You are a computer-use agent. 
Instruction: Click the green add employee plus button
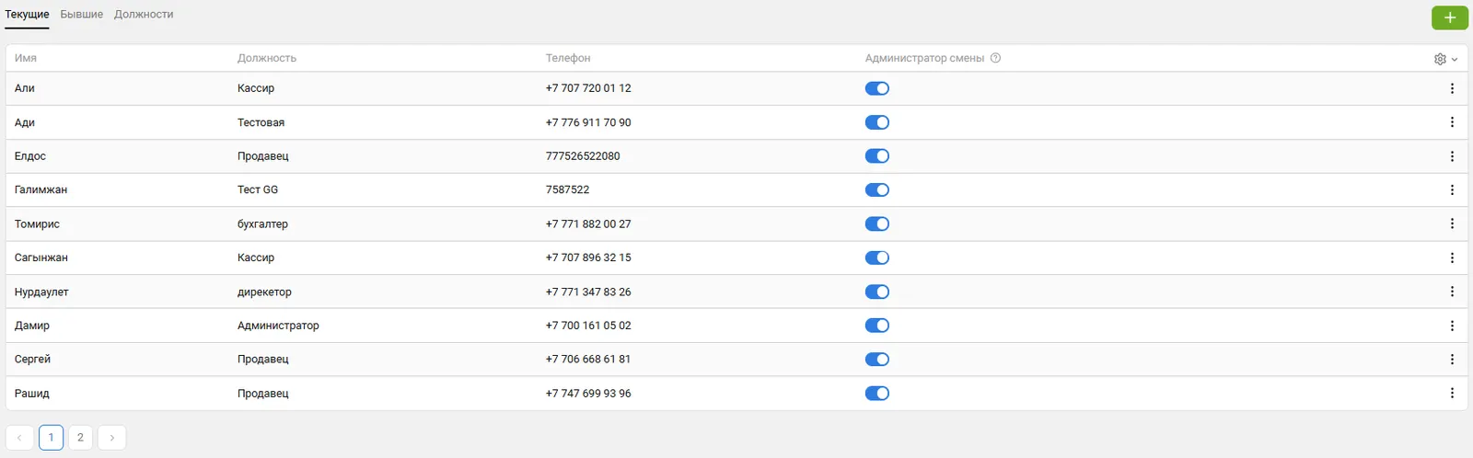[1449, 17]
